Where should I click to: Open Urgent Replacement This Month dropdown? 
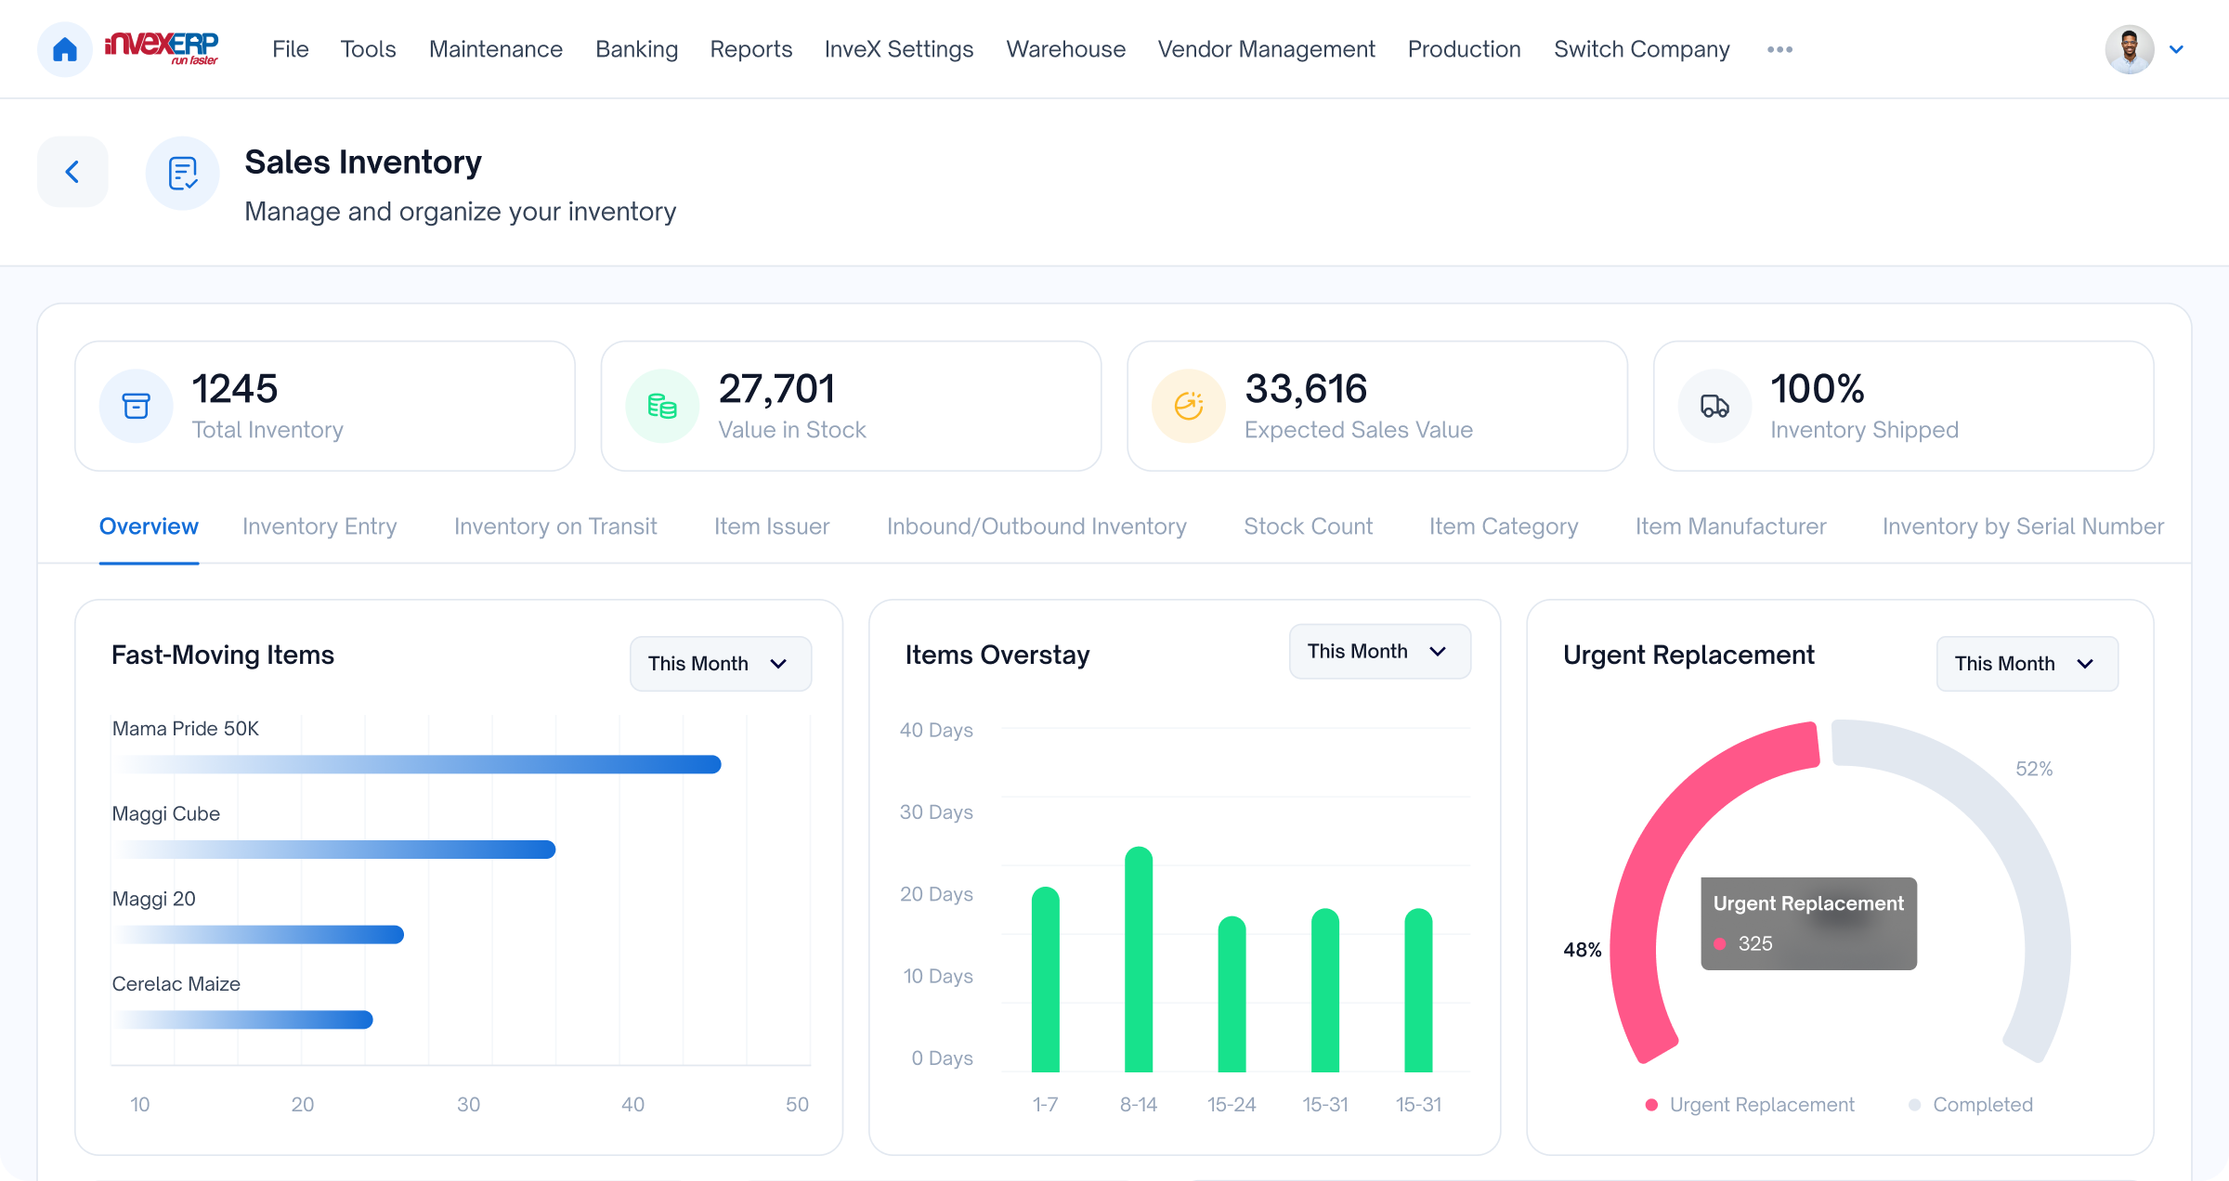coord(2027,664)
